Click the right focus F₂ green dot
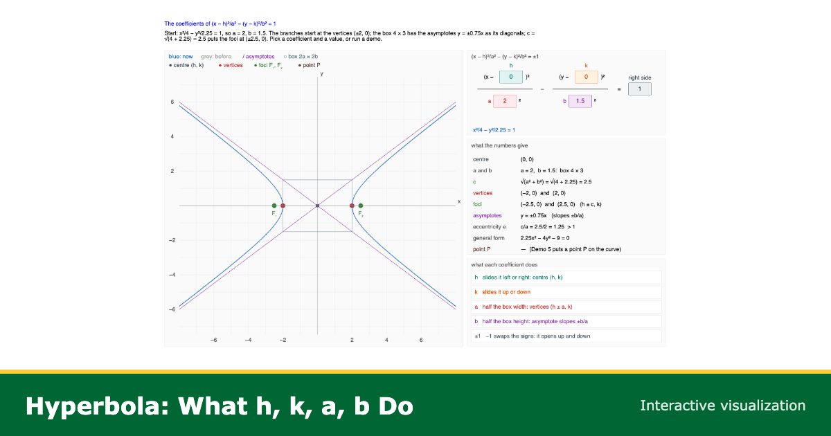The height and width of the screenshot is (436, 831). coord(361,206)
